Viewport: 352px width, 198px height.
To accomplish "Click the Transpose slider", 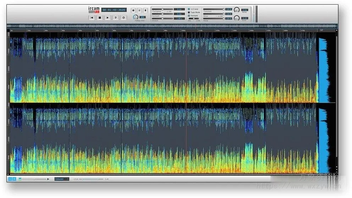I will 163,9.
